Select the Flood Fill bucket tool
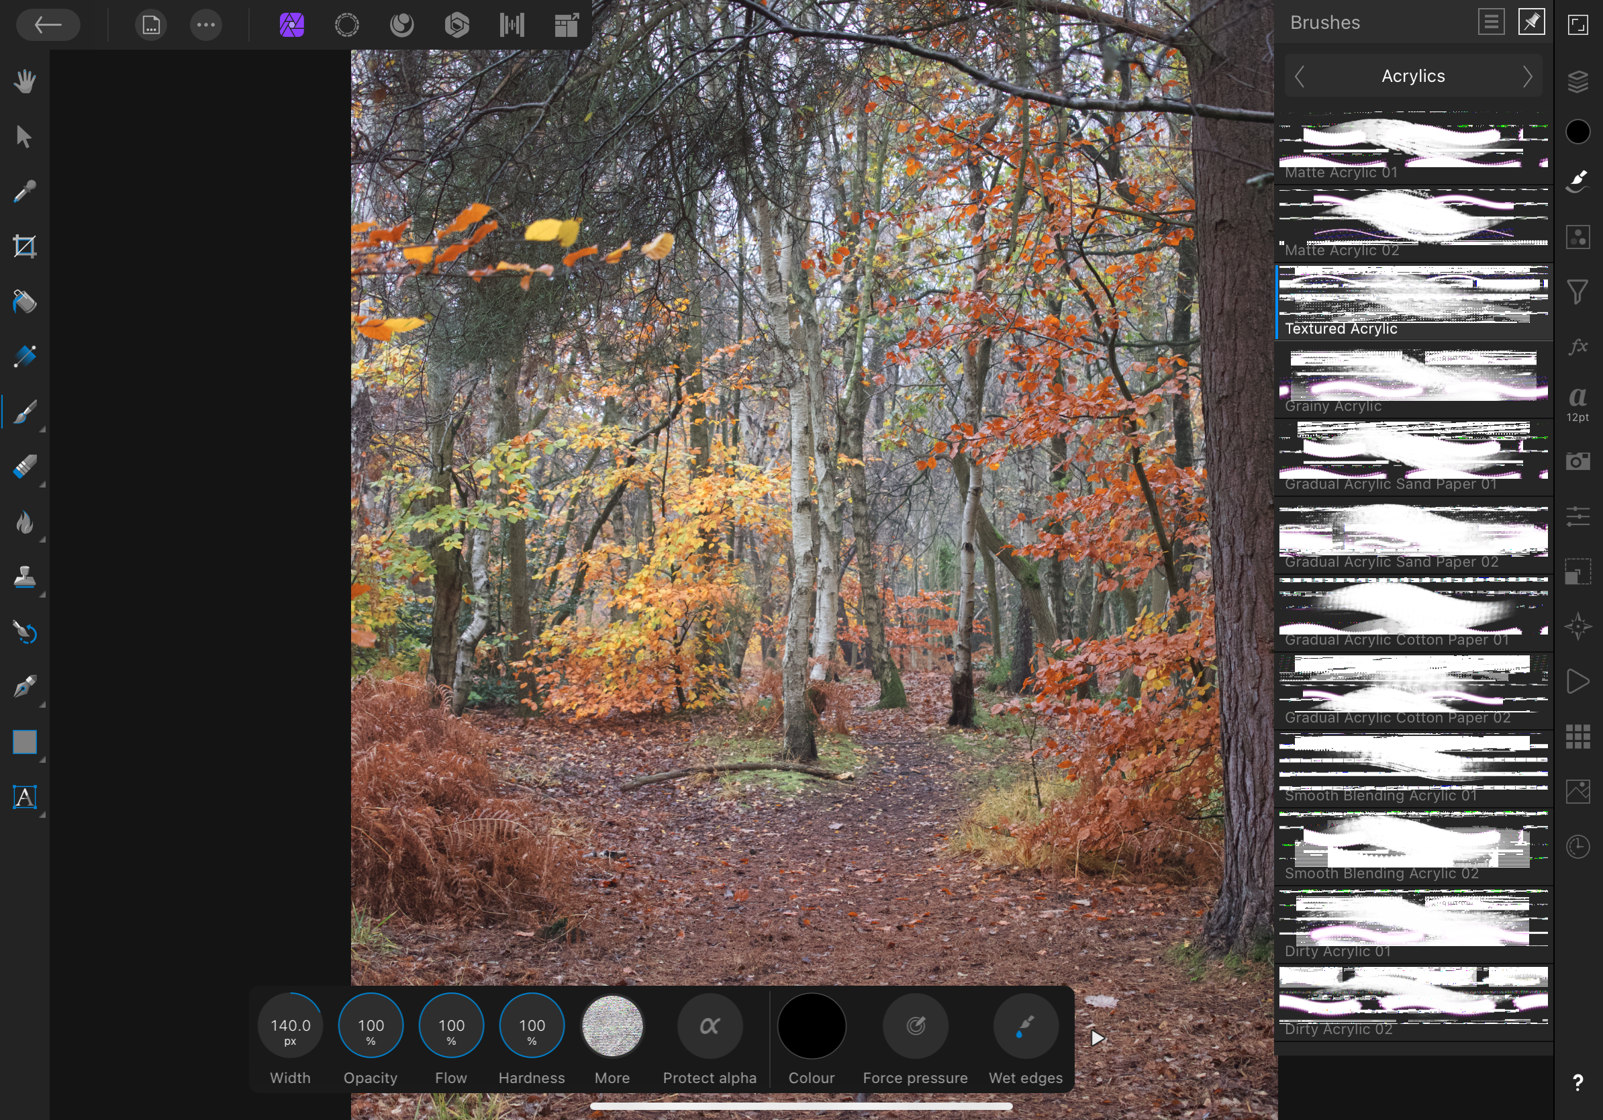Image resolution: width=1603 pixels, height=1120 pixels. [x=25, y=301]
